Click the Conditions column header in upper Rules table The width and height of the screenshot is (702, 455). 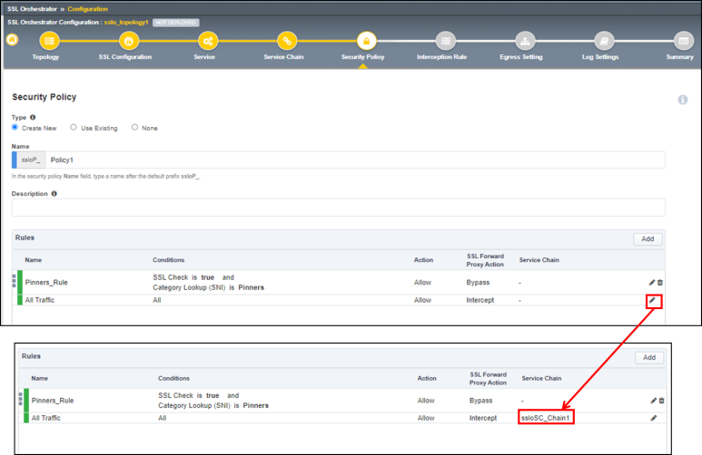(168, 260)
